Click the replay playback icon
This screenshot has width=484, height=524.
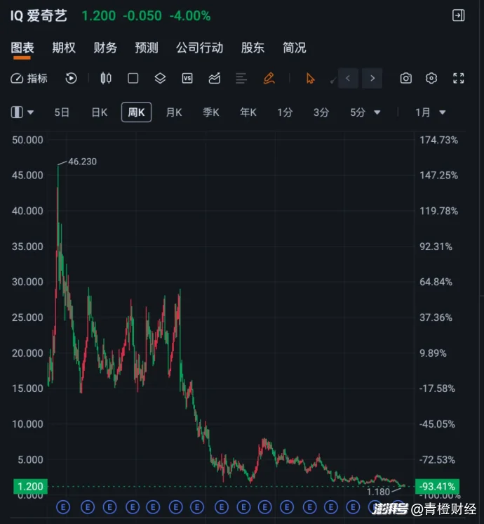(x=71, y=79)
